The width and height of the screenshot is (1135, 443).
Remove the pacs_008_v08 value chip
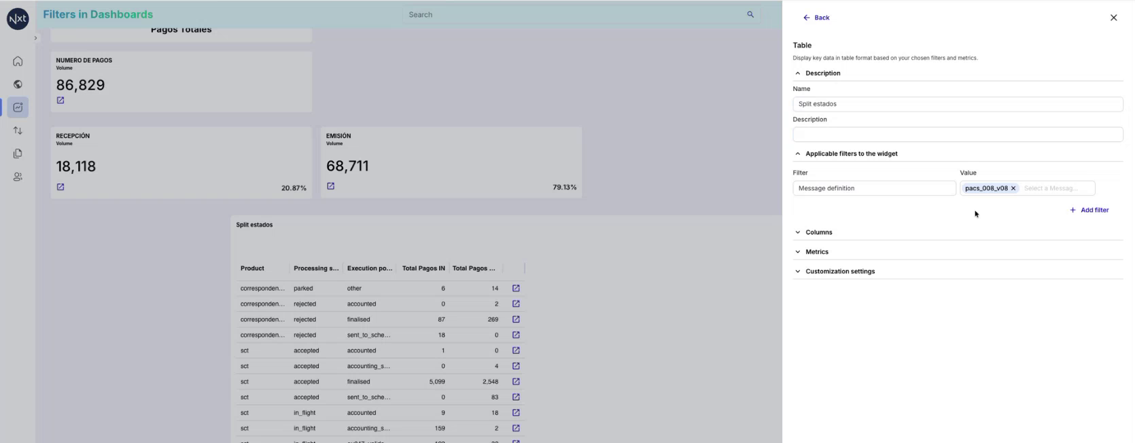coord(1013,188)
